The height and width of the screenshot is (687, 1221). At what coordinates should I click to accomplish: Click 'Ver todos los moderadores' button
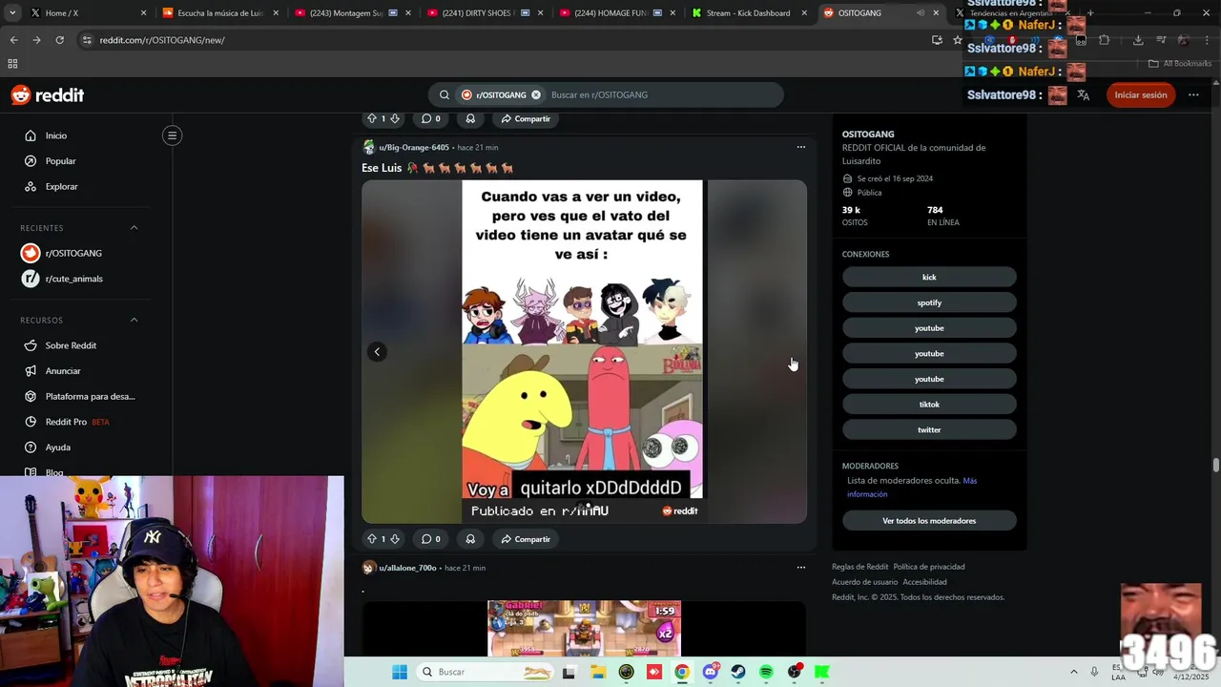click(929, 521)
